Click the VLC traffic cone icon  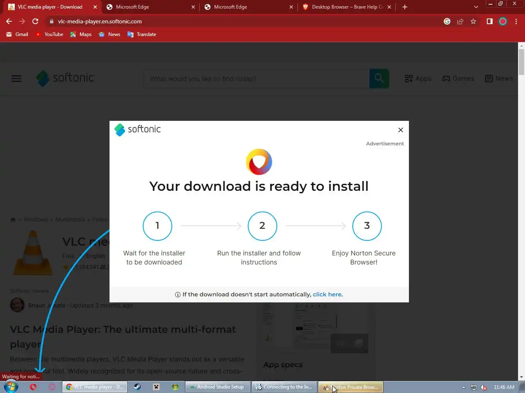click(x=33, y=253)
